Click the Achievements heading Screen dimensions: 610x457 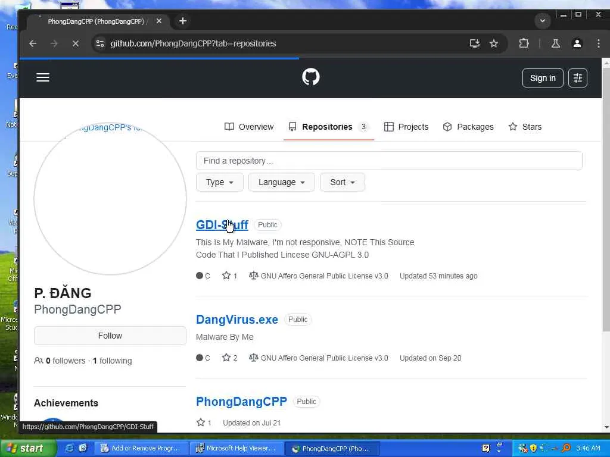point(66,403)
